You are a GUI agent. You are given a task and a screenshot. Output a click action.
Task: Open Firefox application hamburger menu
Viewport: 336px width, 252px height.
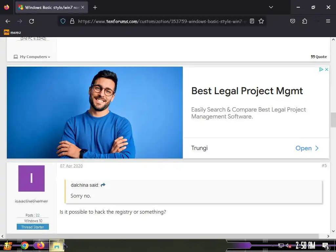click(328, 21)
